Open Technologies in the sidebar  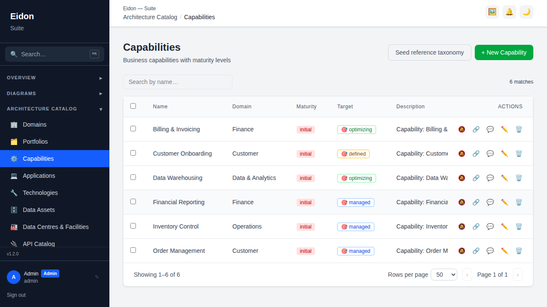pos(55,193)
